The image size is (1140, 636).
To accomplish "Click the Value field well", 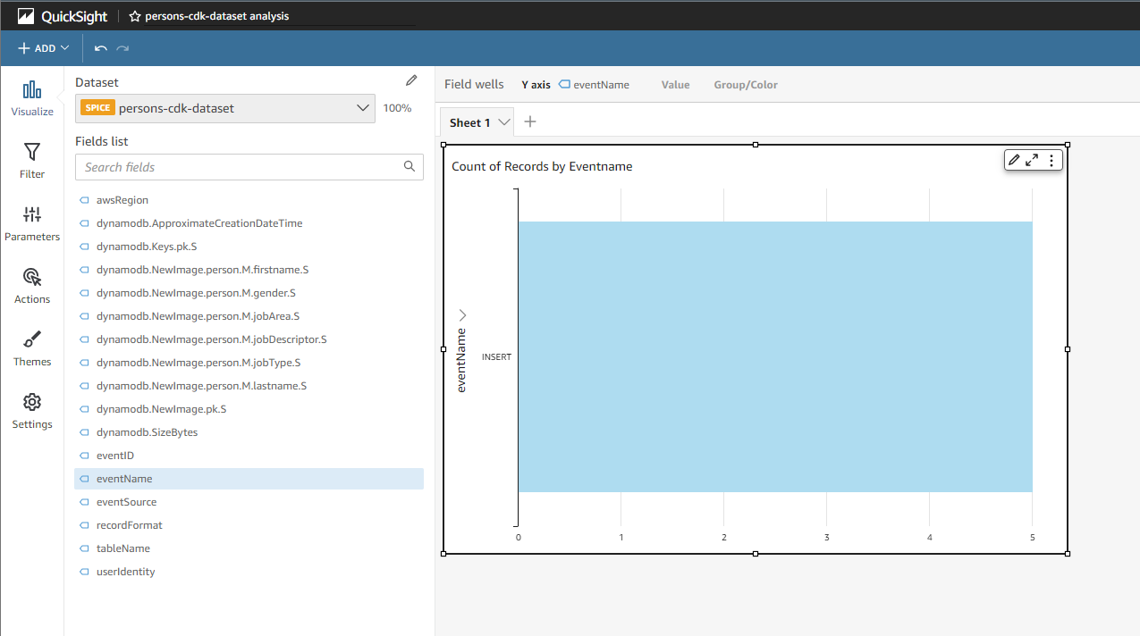I will click(x=675, y=85).
